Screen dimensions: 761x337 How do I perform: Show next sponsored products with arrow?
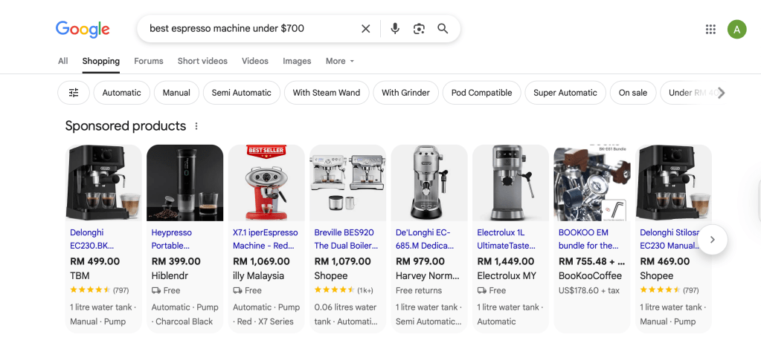[x=713, y=240]
